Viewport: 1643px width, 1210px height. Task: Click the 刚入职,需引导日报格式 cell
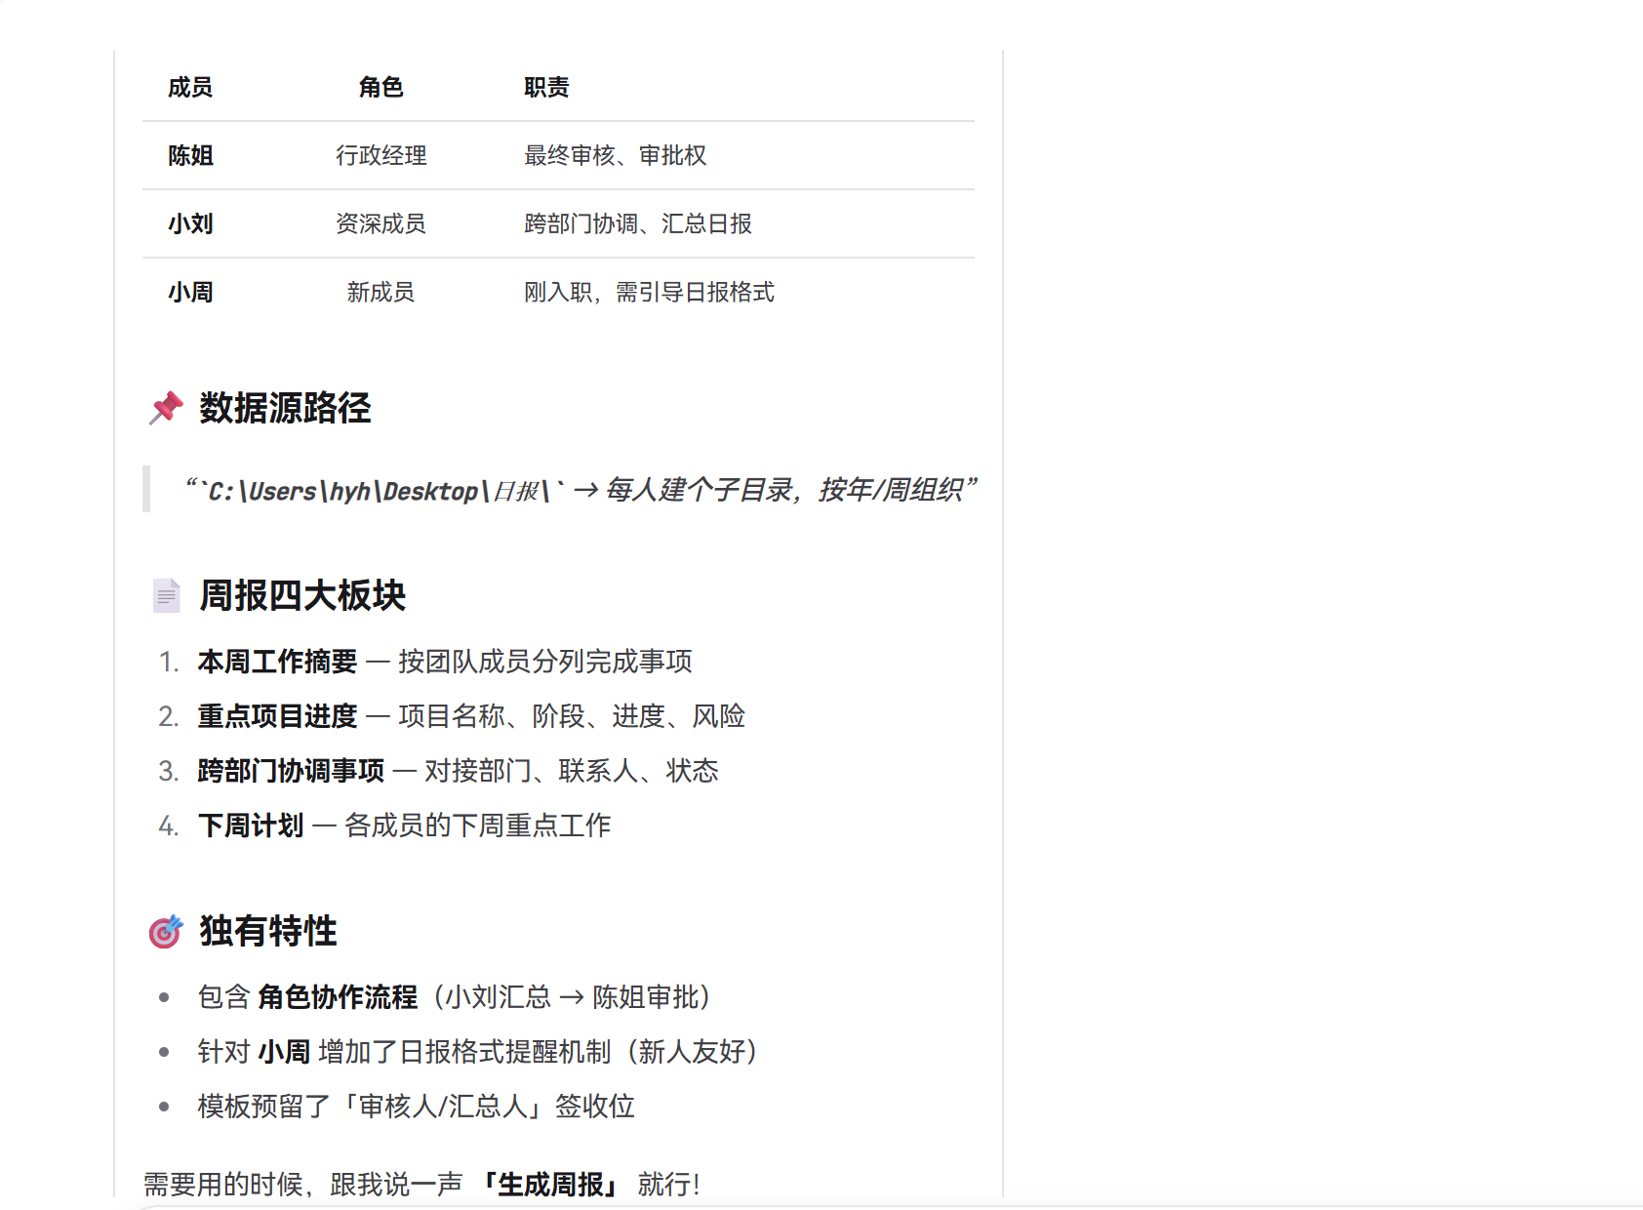tap(649, 293)
